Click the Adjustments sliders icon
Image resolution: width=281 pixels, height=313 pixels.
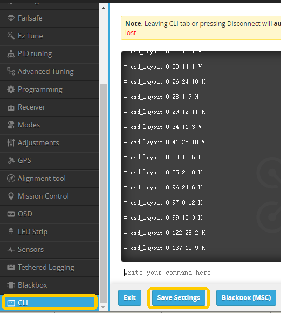point(11,142)
